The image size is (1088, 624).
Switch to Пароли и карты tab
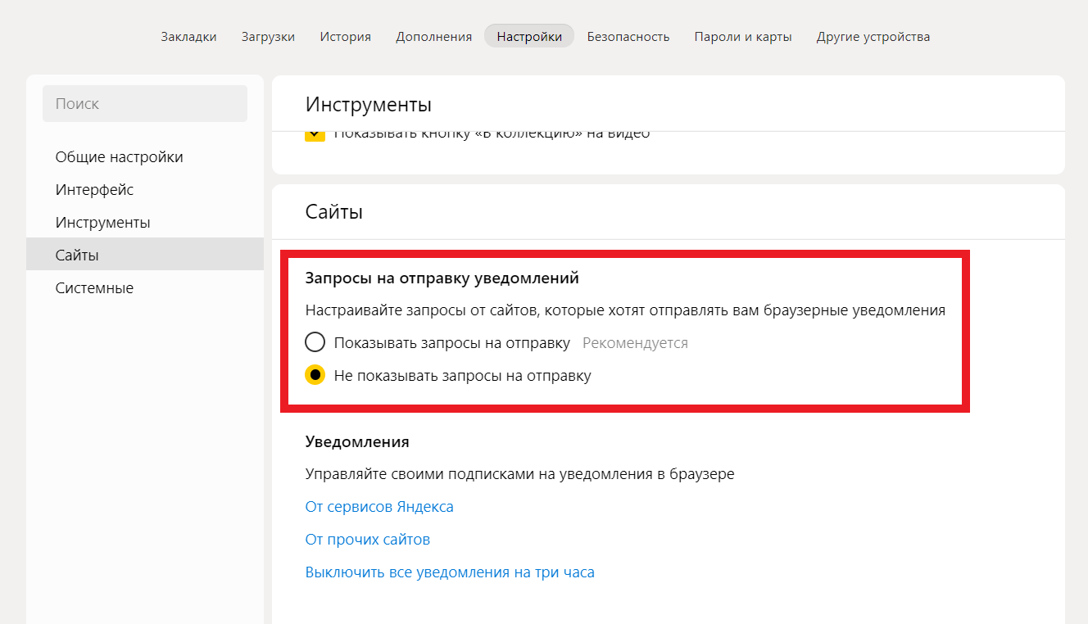click(x=742, y=36)
